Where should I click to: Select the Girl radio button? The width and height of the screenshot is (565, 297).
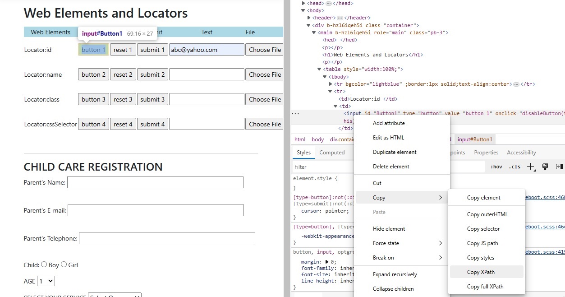click(x=64, y=265)
